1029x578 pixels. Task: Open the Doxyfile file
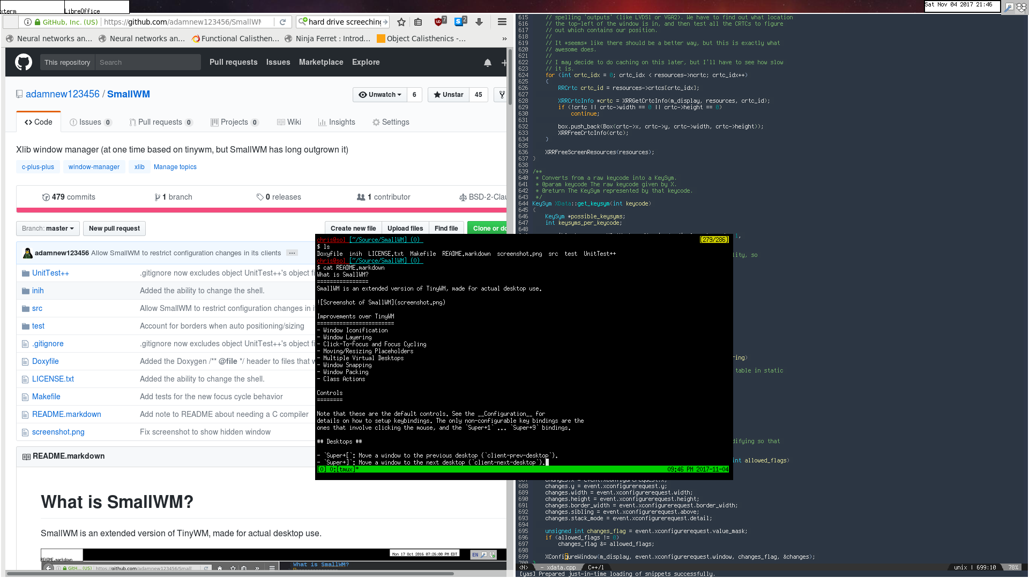pyautogui.click(x=46, y=361)
